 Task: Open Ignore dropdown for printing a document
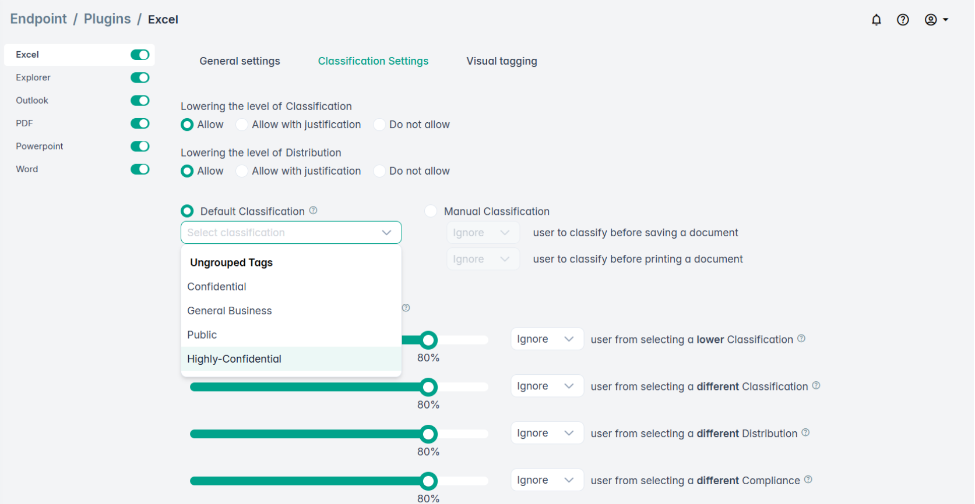pos(483,259)
